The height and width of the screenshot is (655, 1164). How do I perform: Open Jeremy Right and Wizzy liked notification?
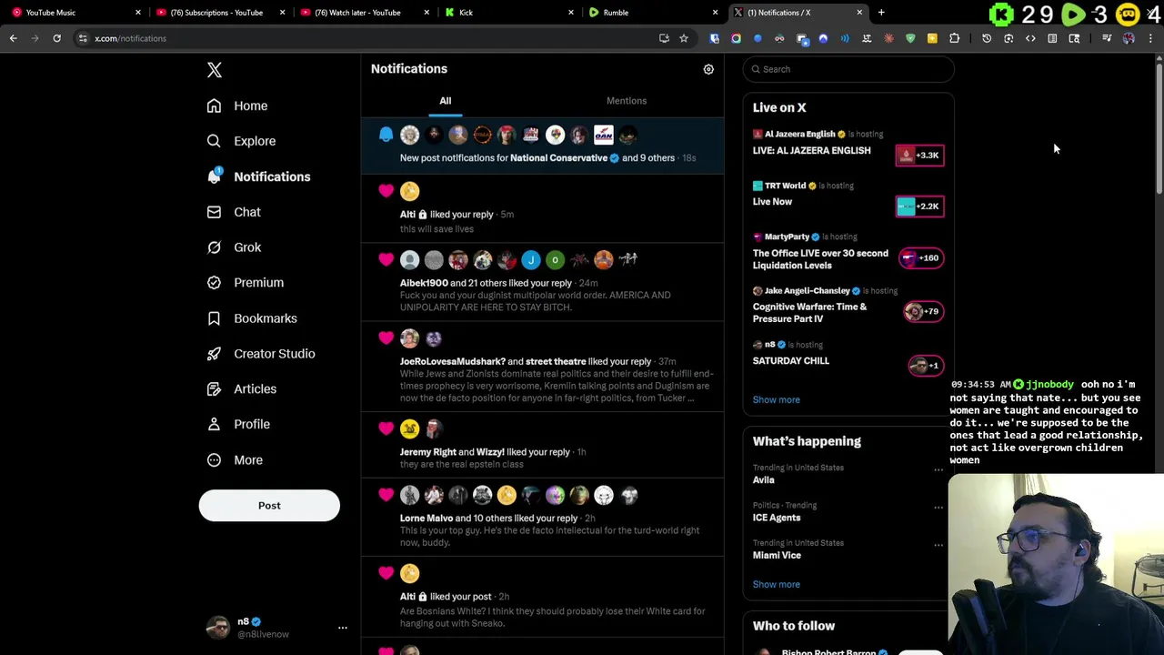pyautogui.click(x=543, y=445)
